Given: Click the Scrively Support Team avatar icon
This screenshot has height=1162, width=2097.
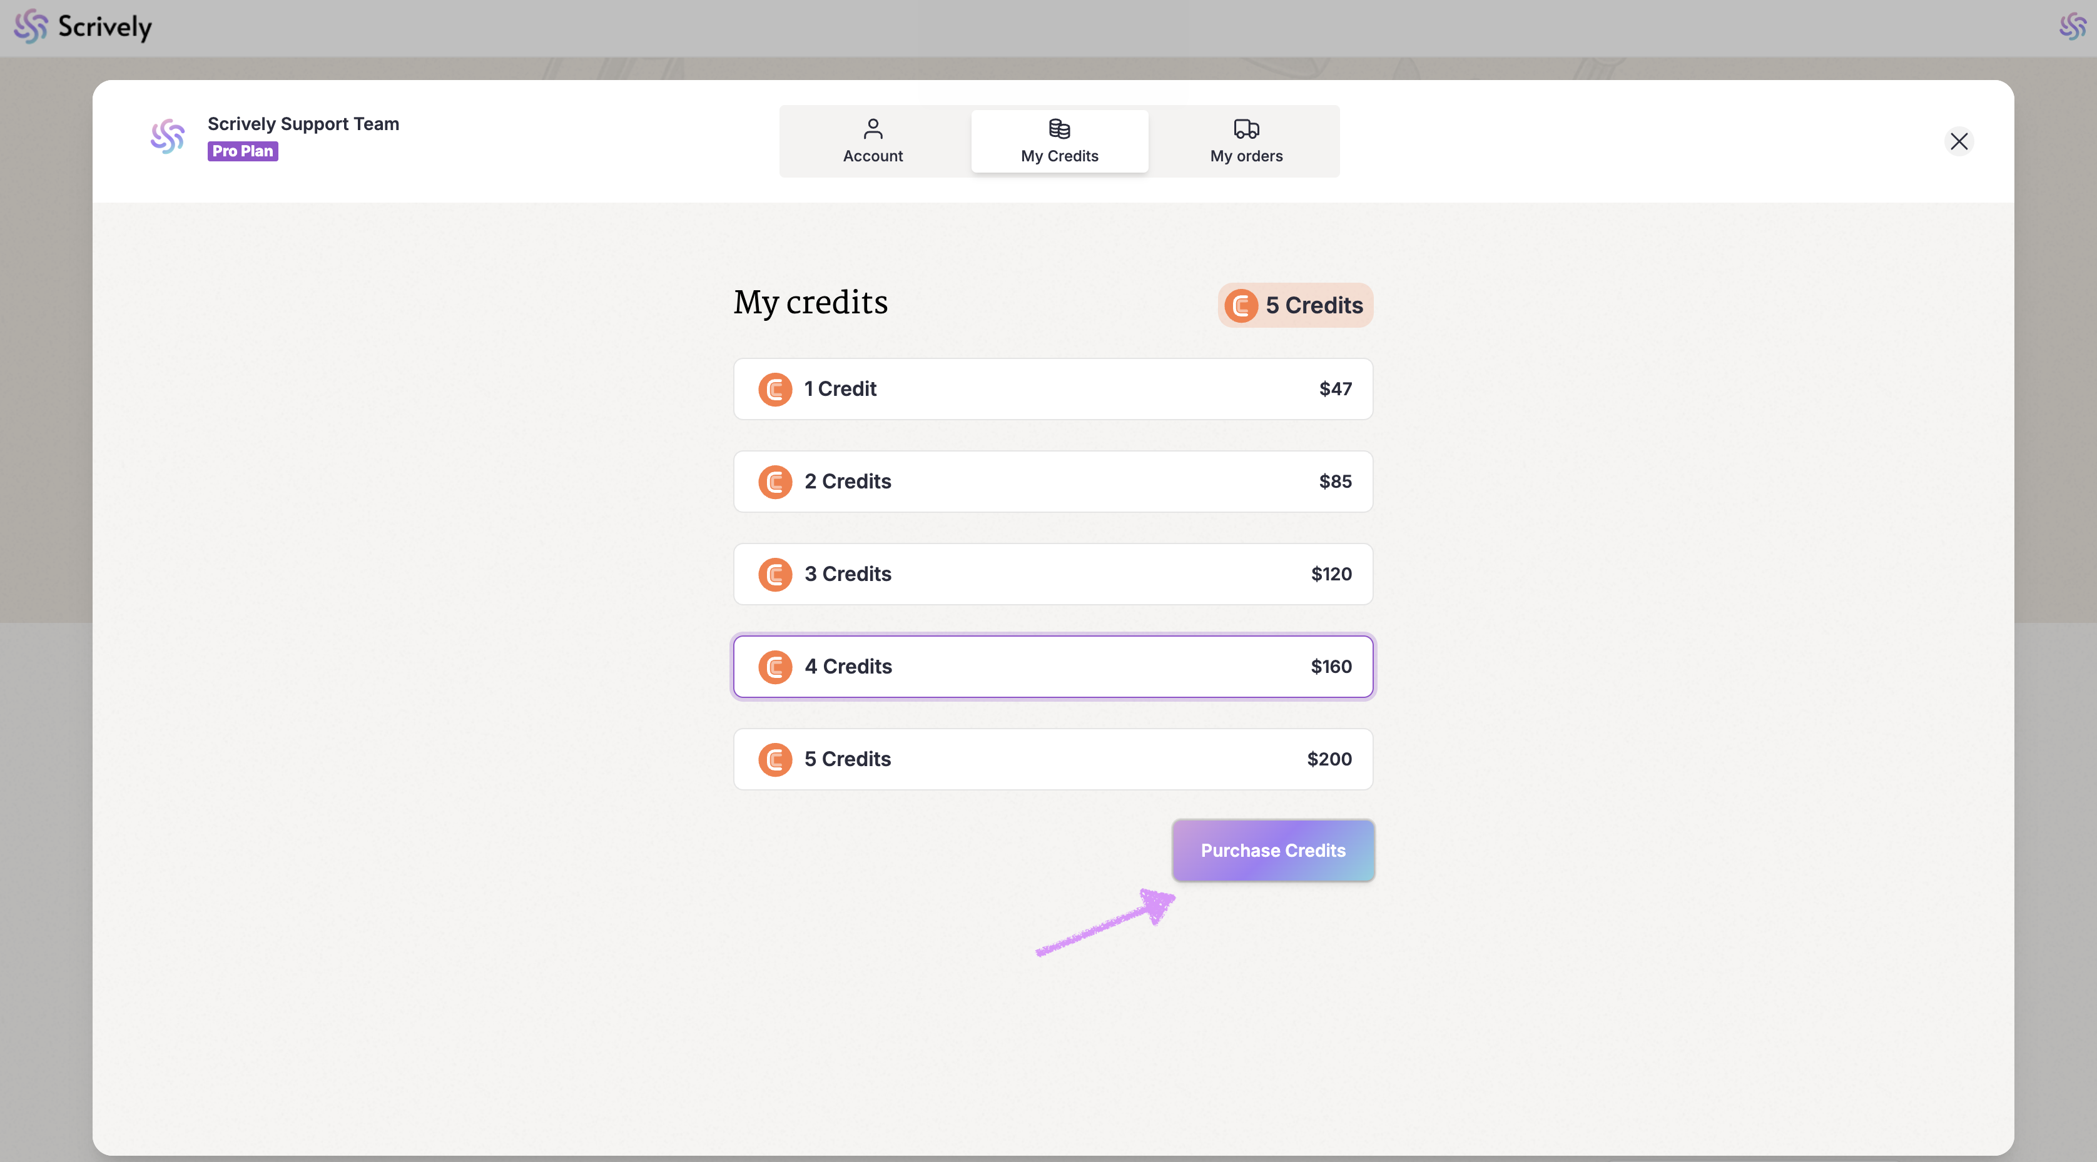Looking at the screenshot, I should click(168, 137).
